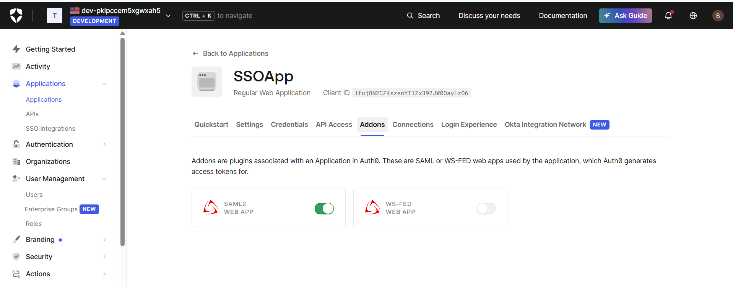Click the Search label in header

429,16
